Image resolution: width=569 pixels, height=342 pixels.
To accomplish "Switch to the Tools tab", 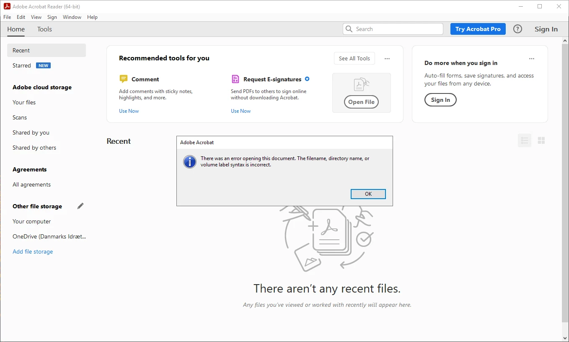I will point(44,29).
